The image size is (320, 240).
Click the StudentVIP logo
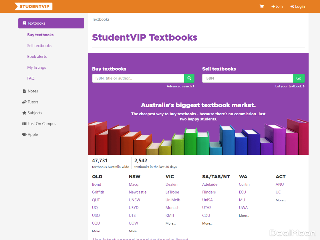[x=33, y=7]
